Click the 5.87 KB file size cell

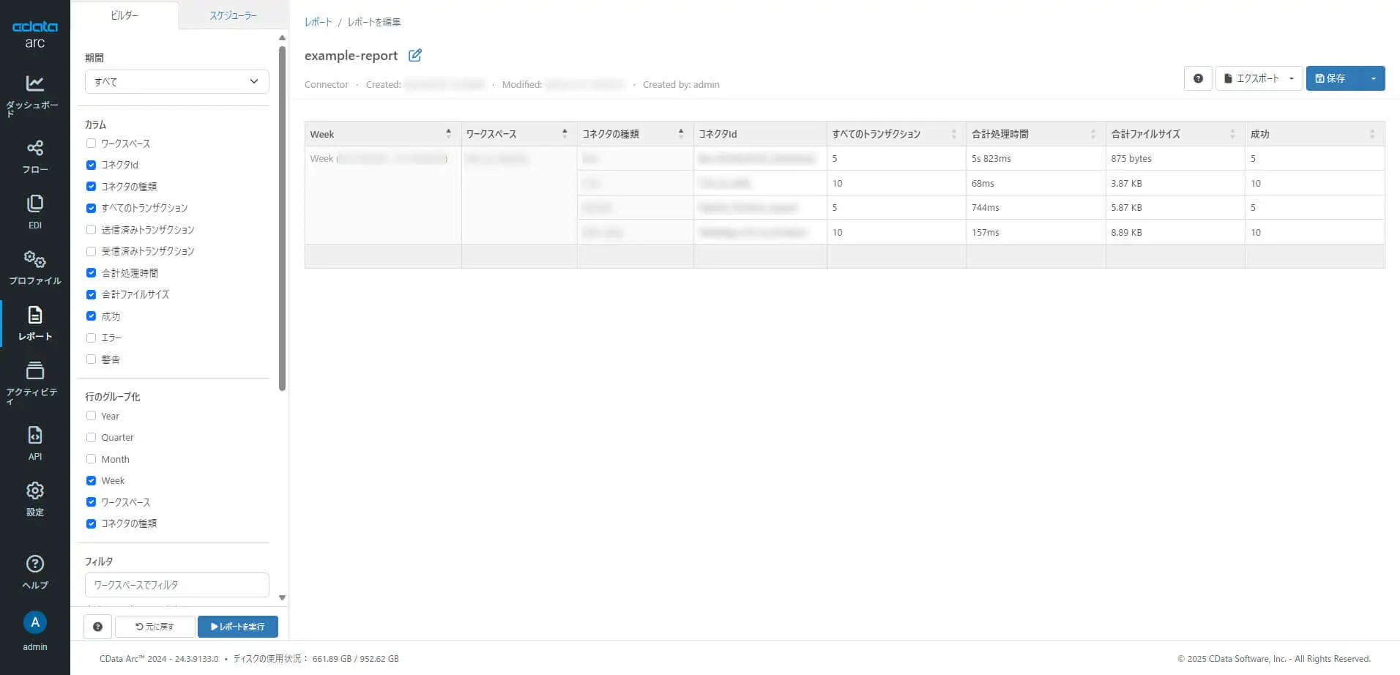click(1175, 207)
